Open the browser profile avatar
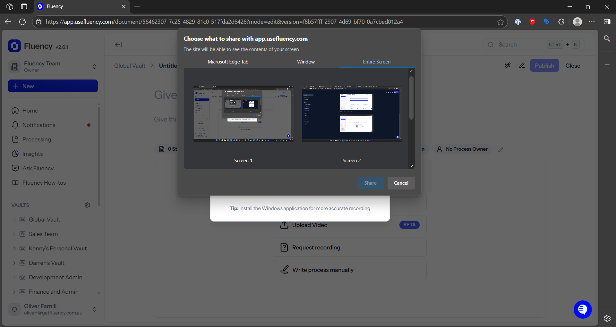 [577, 22]
